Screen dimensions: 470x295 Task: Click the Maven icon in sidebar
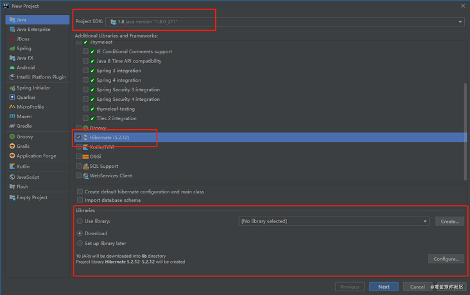point(12,116)
